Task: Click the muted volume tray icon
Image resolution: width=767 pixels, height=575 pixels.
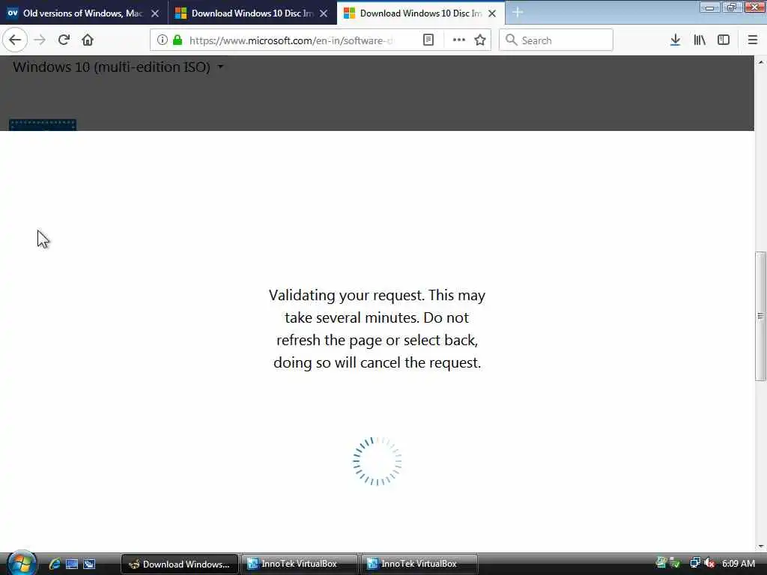Action: pyautogui.click(x=709, y=563)
